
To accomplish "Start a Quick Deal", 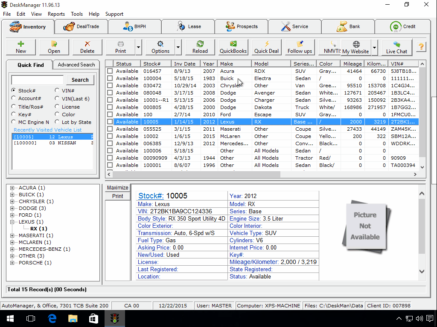I will [266, 47].
